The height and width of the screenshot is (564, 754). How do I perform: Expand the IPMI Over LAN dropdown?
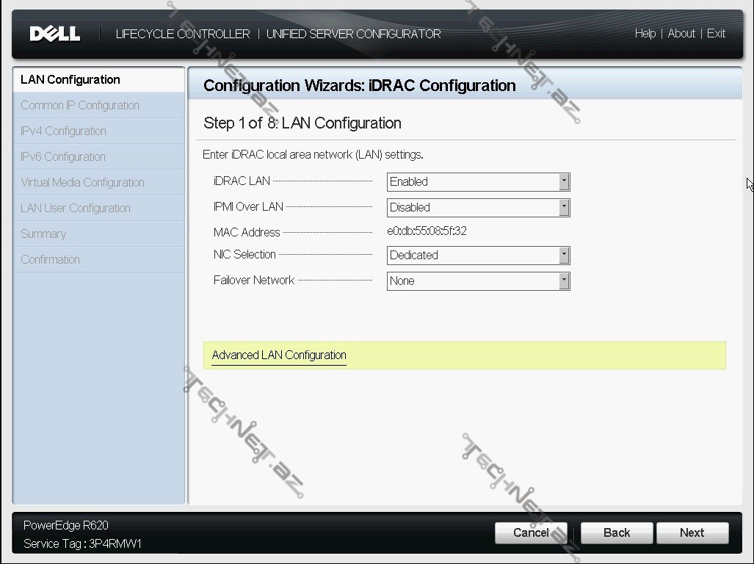pos(478,208)
